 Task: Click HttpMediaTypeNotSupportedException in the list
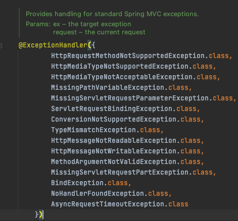pos(120,66)
